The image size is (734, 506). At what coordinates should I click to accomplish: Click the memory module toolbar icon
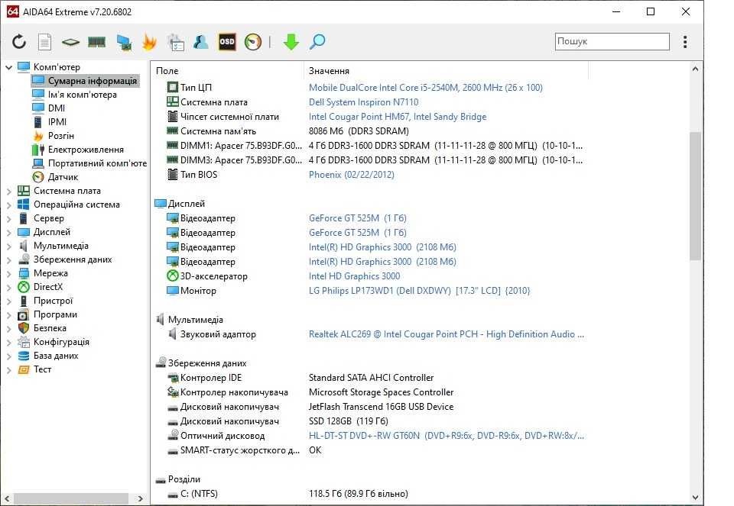(96, 42)
